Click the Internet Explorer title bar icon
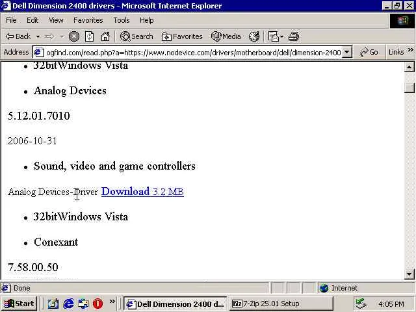The width and height of the screenshot is (416, 312). (6, 6)
